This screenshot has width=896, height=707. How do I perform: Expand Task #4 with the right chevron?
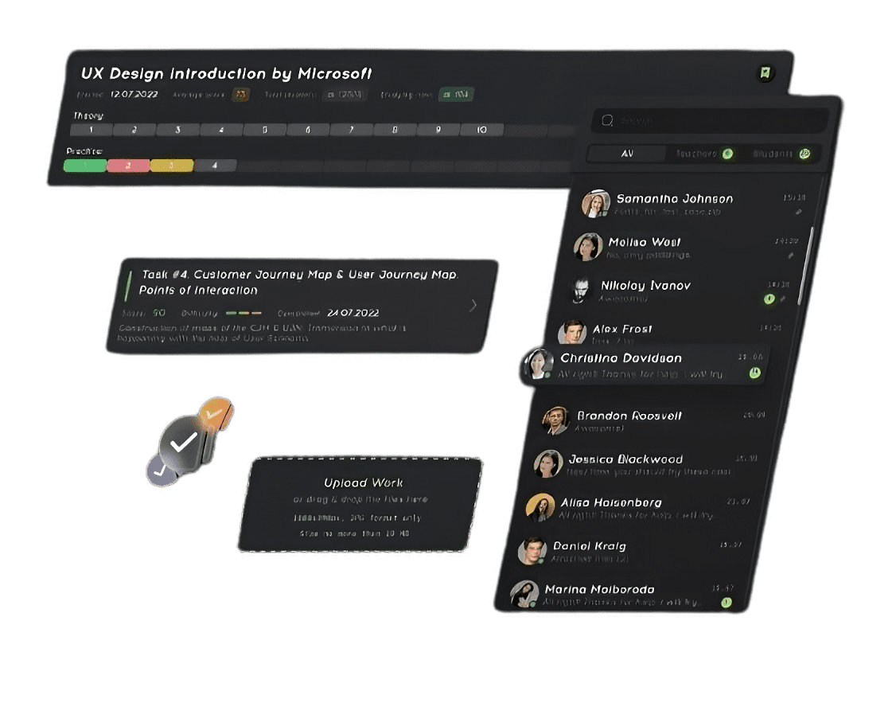click(473, 305)
